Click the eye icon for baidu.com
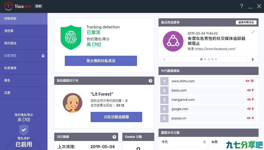This screenshot has width=264, height=150. click(249, 90)
